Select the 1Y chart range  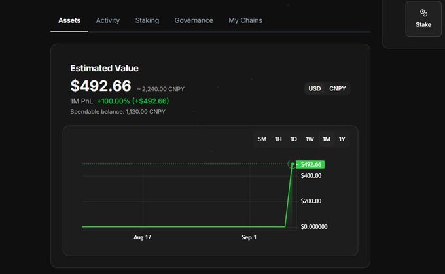tap(342, 139)
